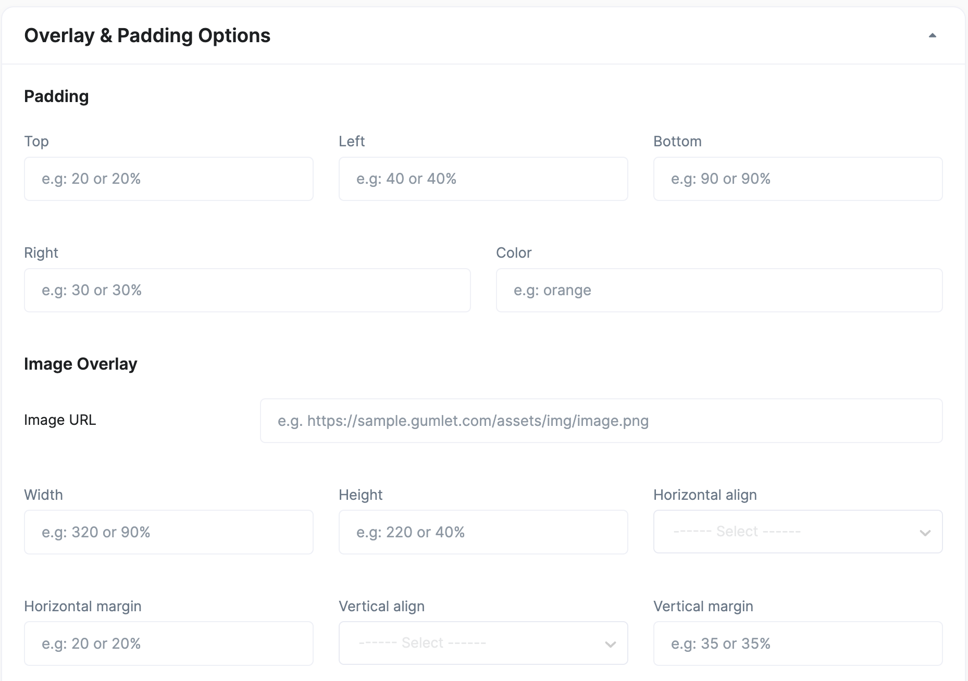Click the Image Overlay section heading

(x=81, y=364)
